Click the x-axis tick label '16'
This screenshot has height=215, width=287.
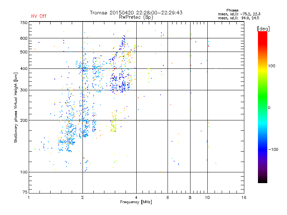244,197
